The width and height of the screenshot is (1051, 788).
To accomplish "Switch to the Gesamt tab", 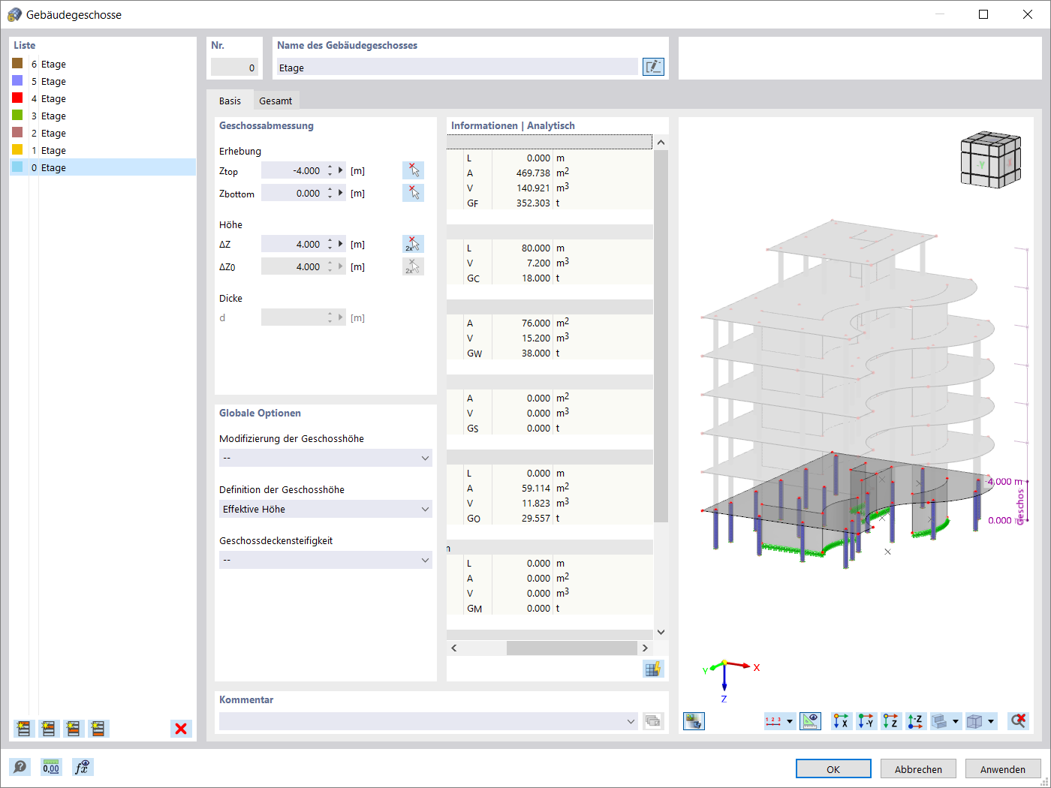I will coord(276,101).
